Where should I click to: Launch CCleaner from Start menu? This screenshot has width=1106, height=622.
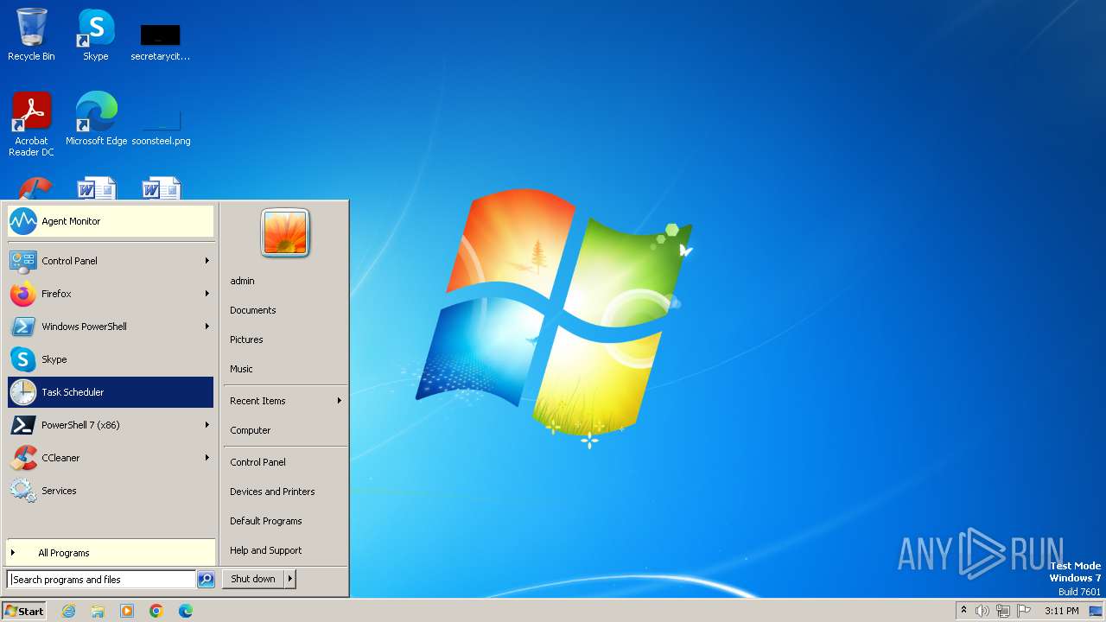coord(111,458)
